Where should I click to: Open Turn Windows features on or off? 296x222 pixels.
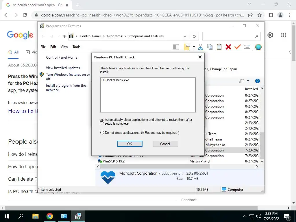pos(68,76)
